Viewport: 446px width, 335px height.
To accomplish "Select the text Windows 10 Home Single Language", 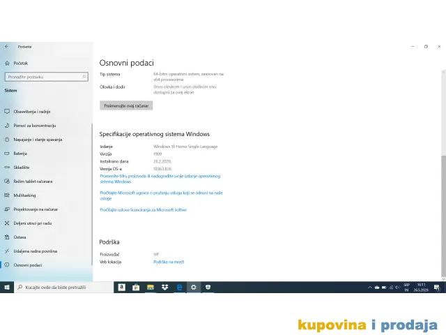I will tap(185, 147).
